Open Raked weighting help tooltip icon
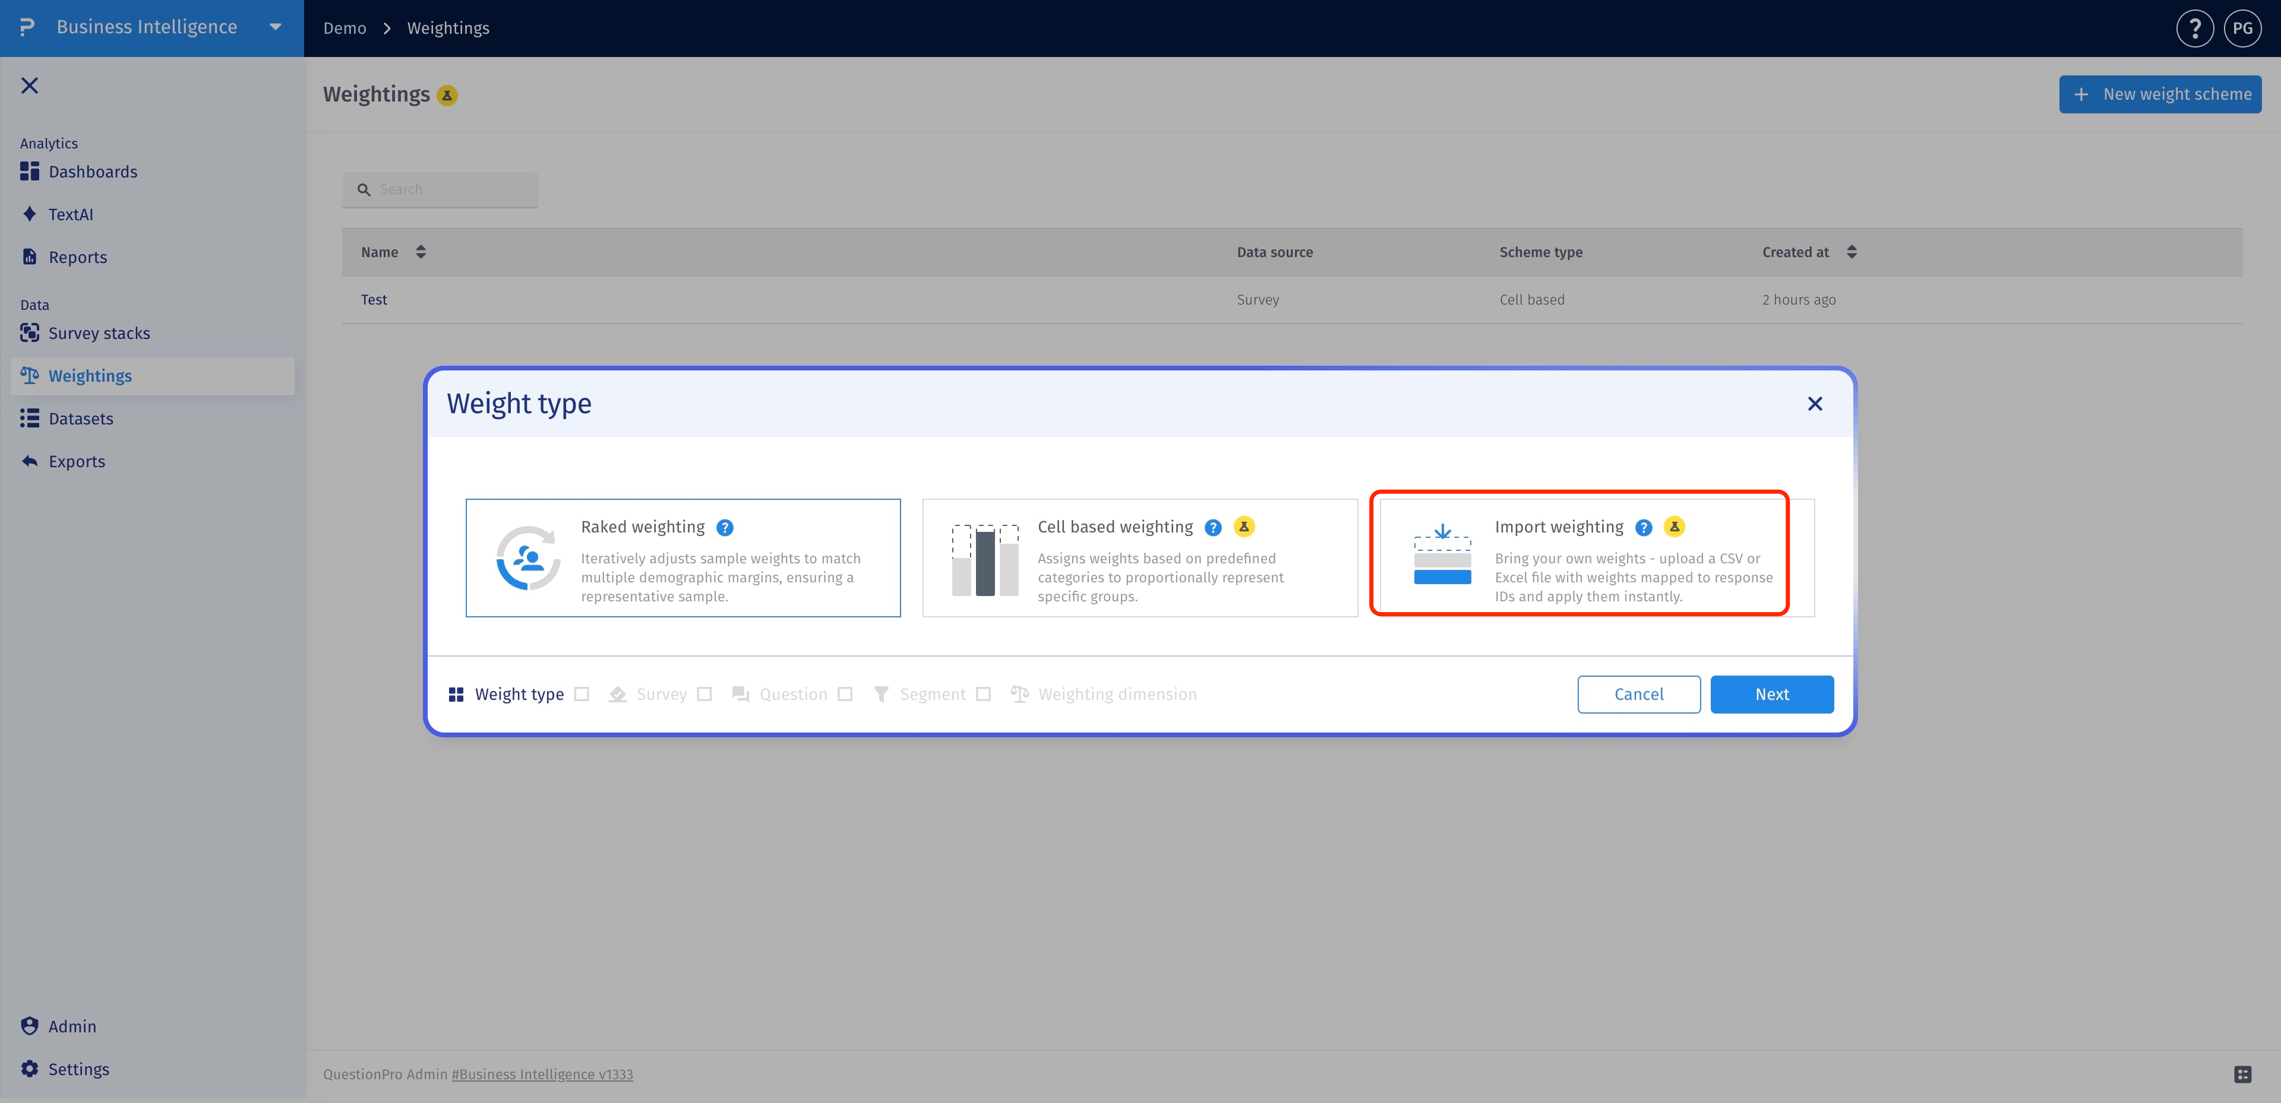The image size is (2281, 1103). point(724,528)
